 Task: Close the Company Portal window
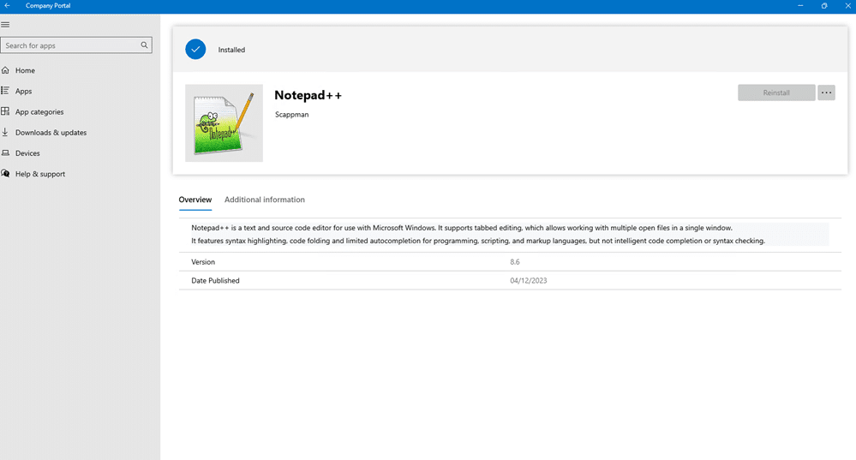pos(847,5)
